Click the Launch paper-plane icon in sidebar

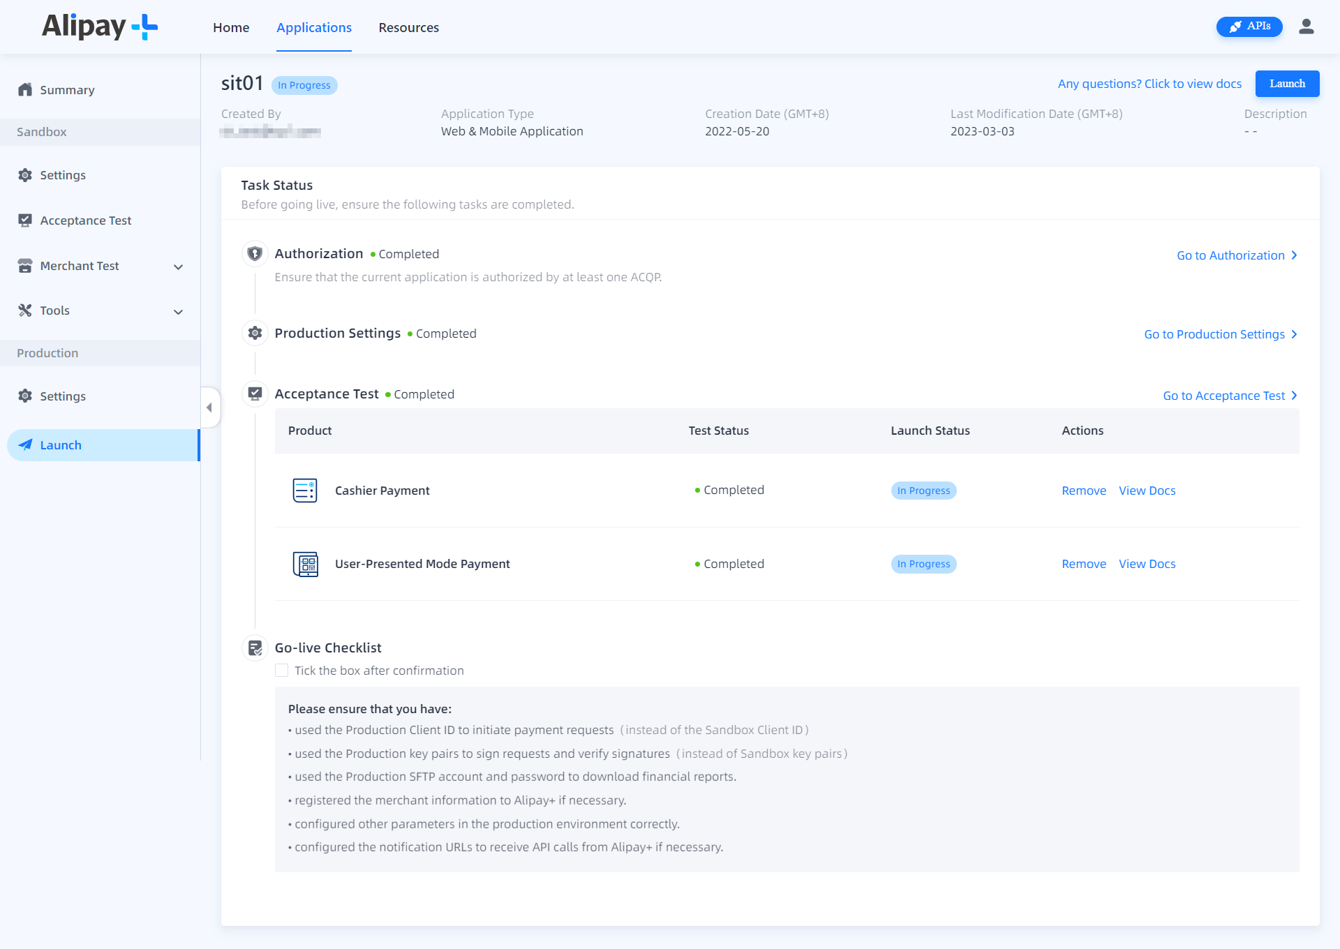coord(25,444)
